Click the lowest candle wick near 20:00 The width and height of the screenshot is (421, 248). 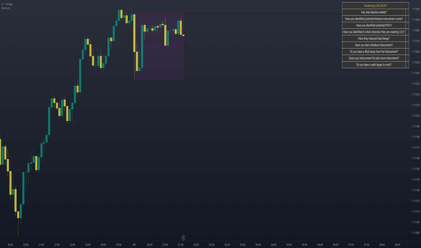[18, 227]
